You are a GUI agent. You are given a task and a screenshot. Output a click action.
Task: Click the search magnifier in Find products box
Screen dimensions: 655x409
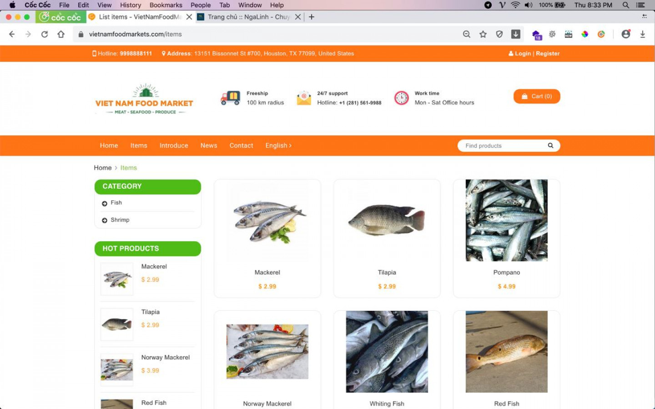click(550, 145)
